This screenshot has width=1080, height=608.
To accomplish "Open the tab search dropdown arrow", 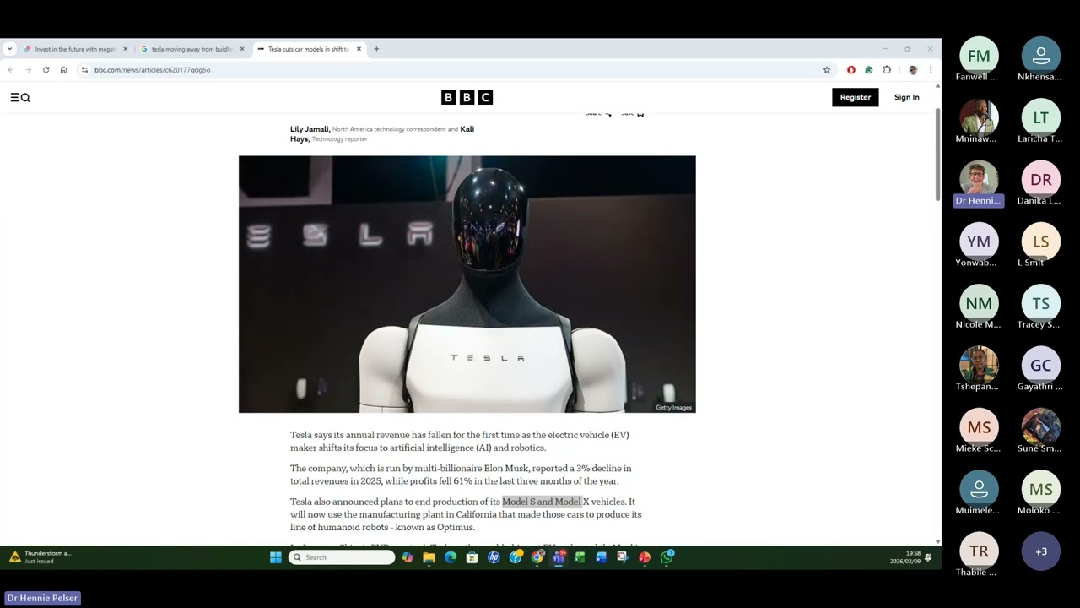I will (10, 49).
